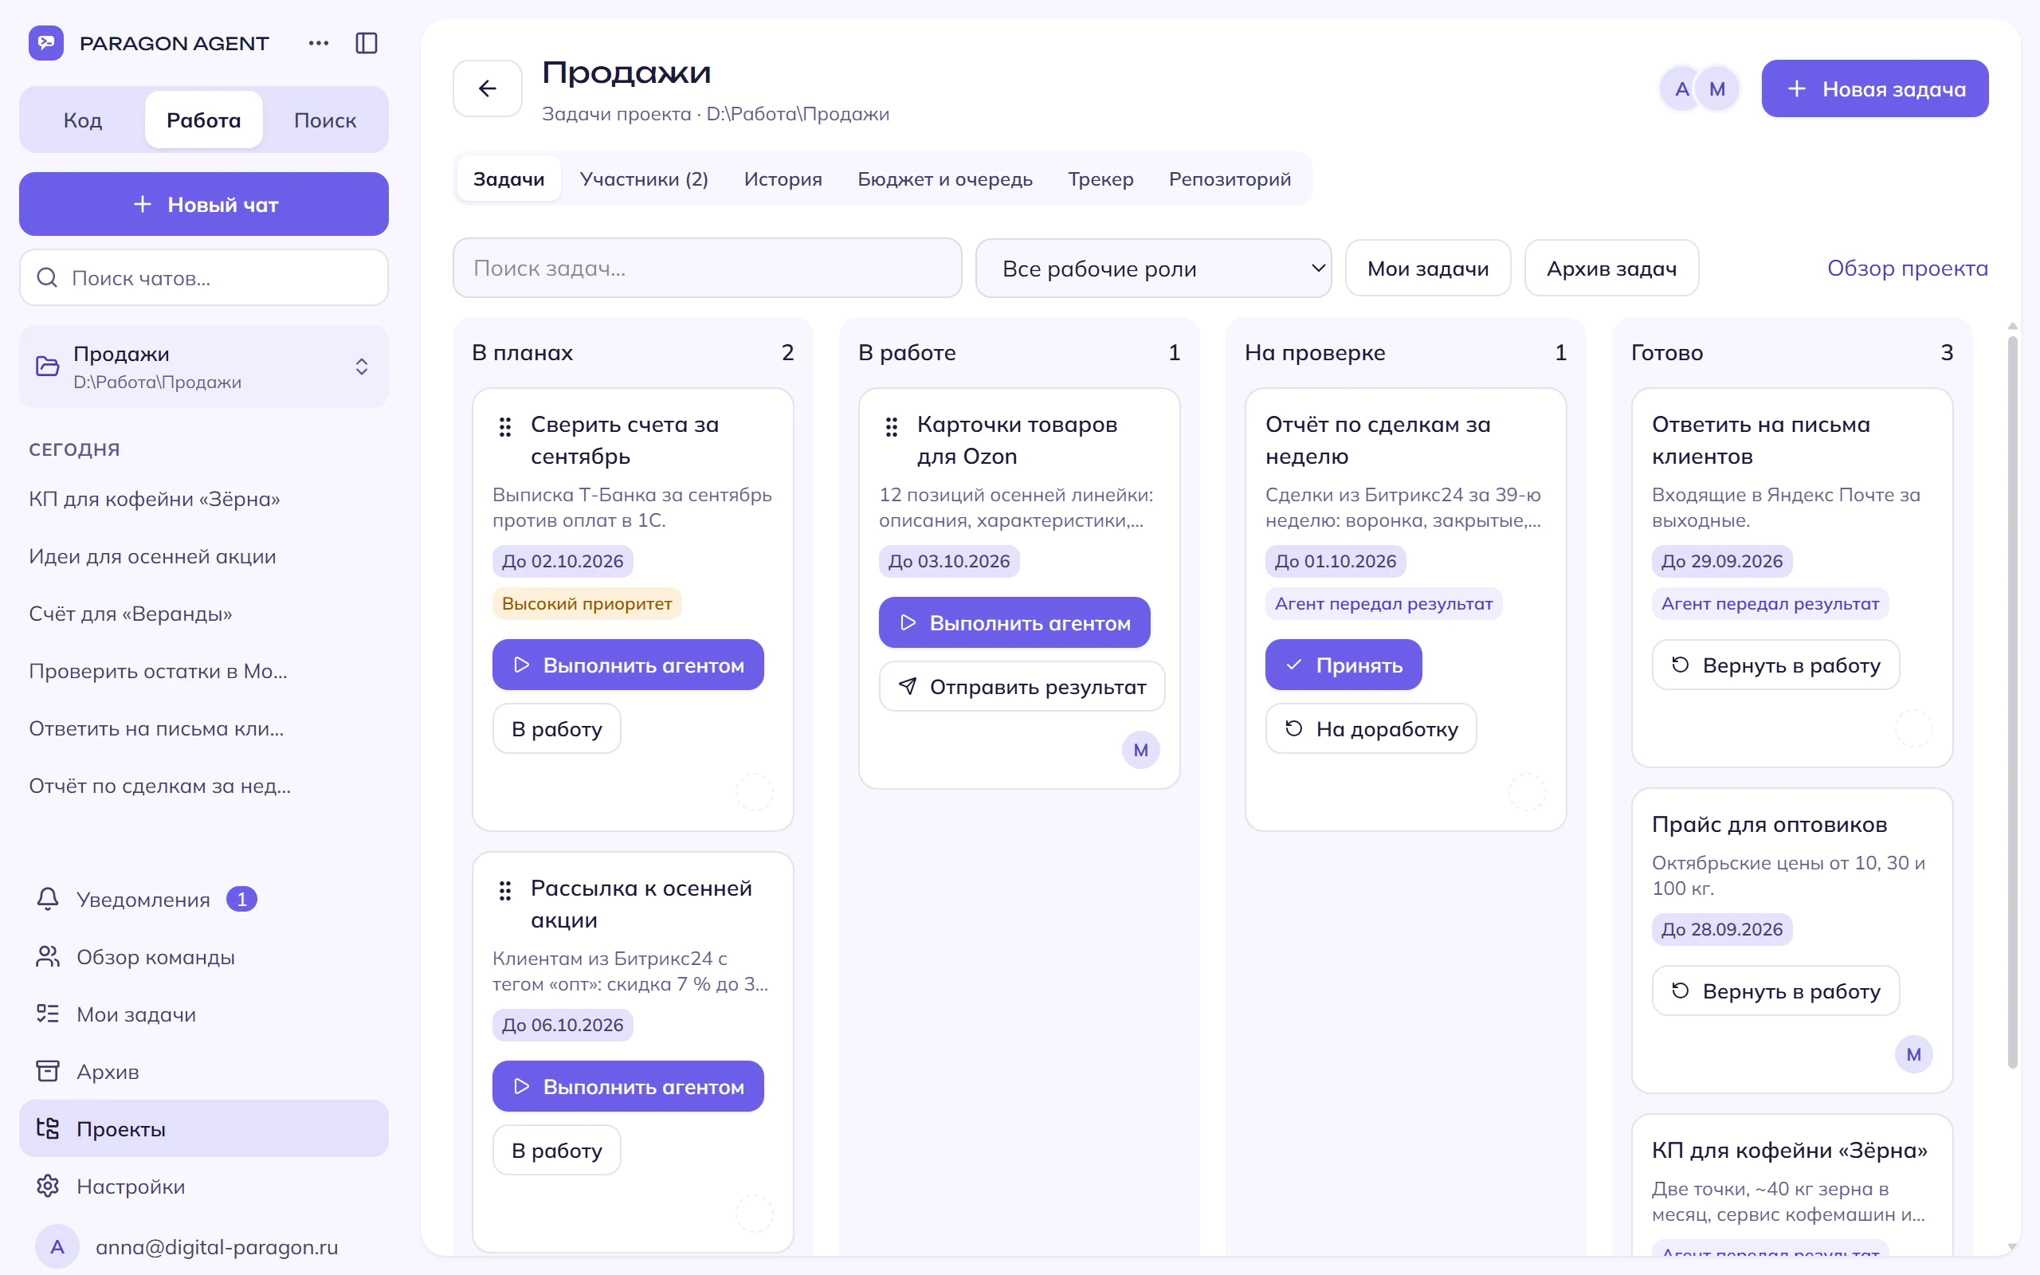Open the three-dots menu beside Paragon Agent

318,43
